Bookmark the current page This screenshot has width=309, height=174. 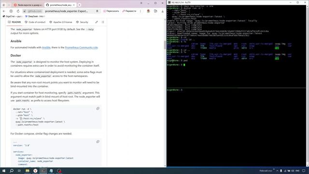97,11
